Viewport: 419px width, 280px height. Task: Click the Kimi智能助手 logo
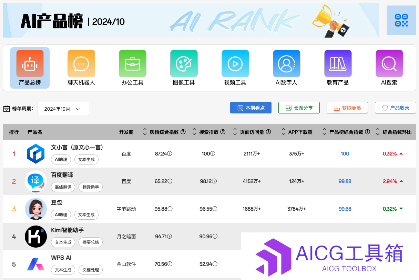36,237
